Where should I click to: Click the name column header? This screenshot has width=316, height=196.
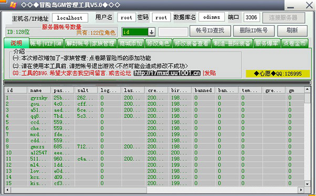[x=39, y=90]
